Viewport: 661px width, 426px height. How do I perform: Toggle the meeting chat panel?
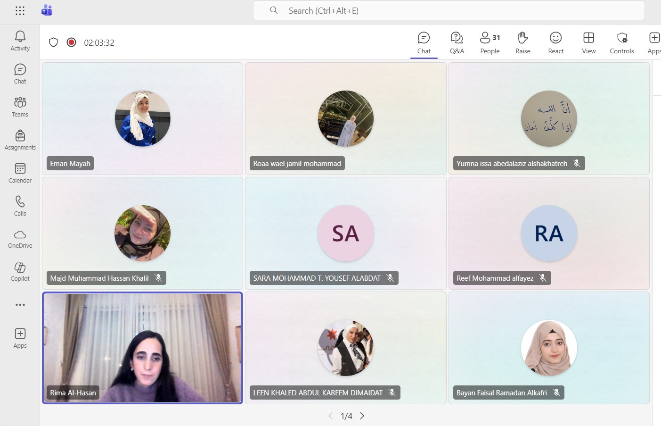click(424, 42)
